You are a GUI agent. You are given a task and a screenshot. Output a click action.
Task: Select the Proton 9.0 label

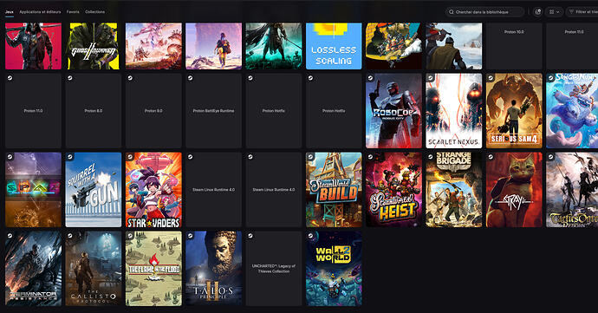(x=153, y=111)
